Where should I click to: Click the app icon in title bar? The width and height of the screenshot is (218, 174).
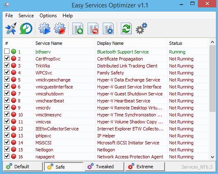pos(7,5)
